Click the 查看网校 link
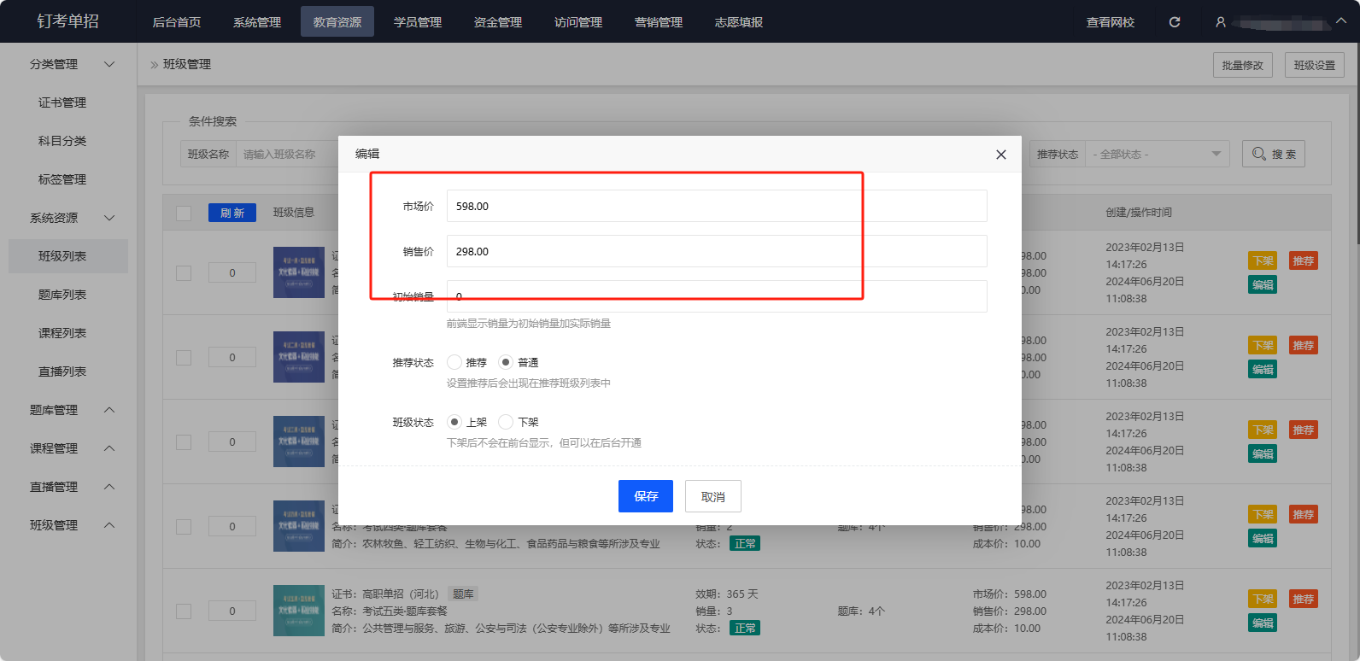1360x661 pixels. [x=1111, y=22]
